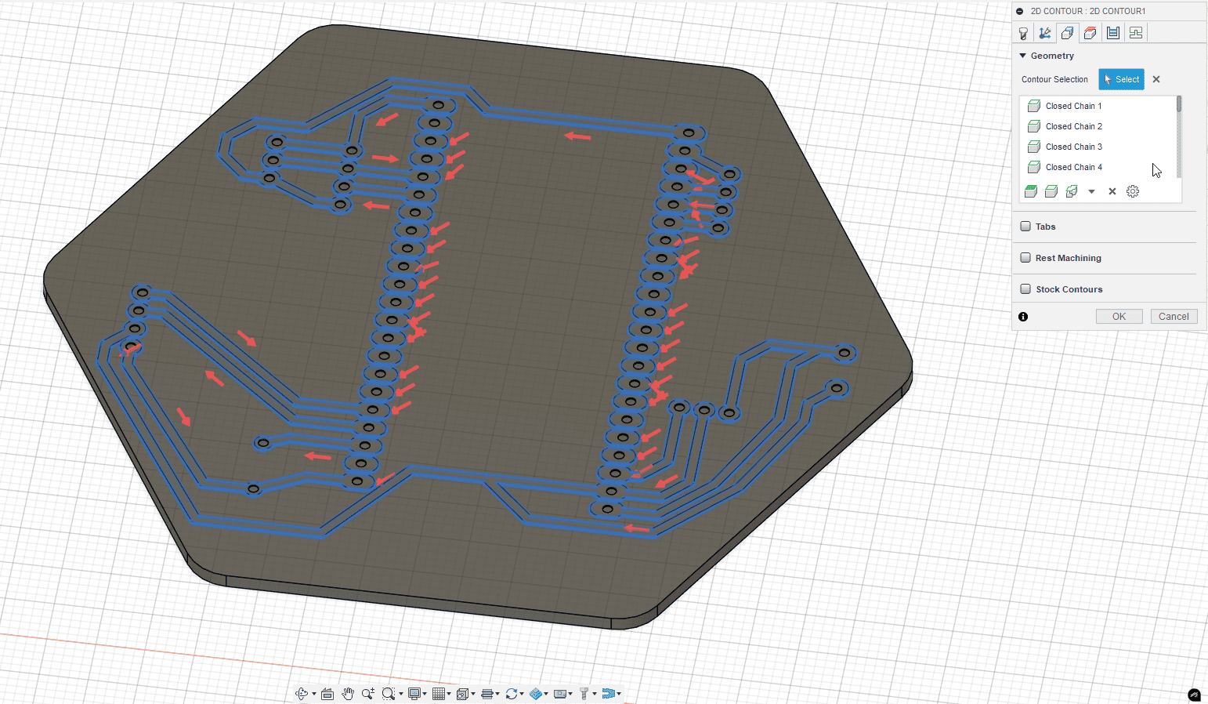This screenshot has width=1208, height=704.
Task: Click the Select button for Contour Selection
Action: [x=1121, y=79]
